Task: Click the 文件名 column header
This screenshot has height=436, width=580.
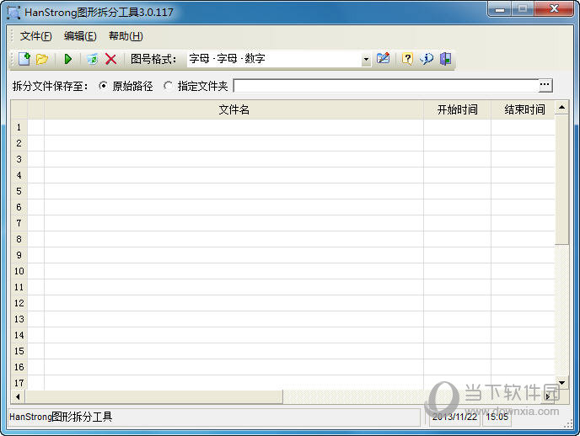Action: point(234,109)
